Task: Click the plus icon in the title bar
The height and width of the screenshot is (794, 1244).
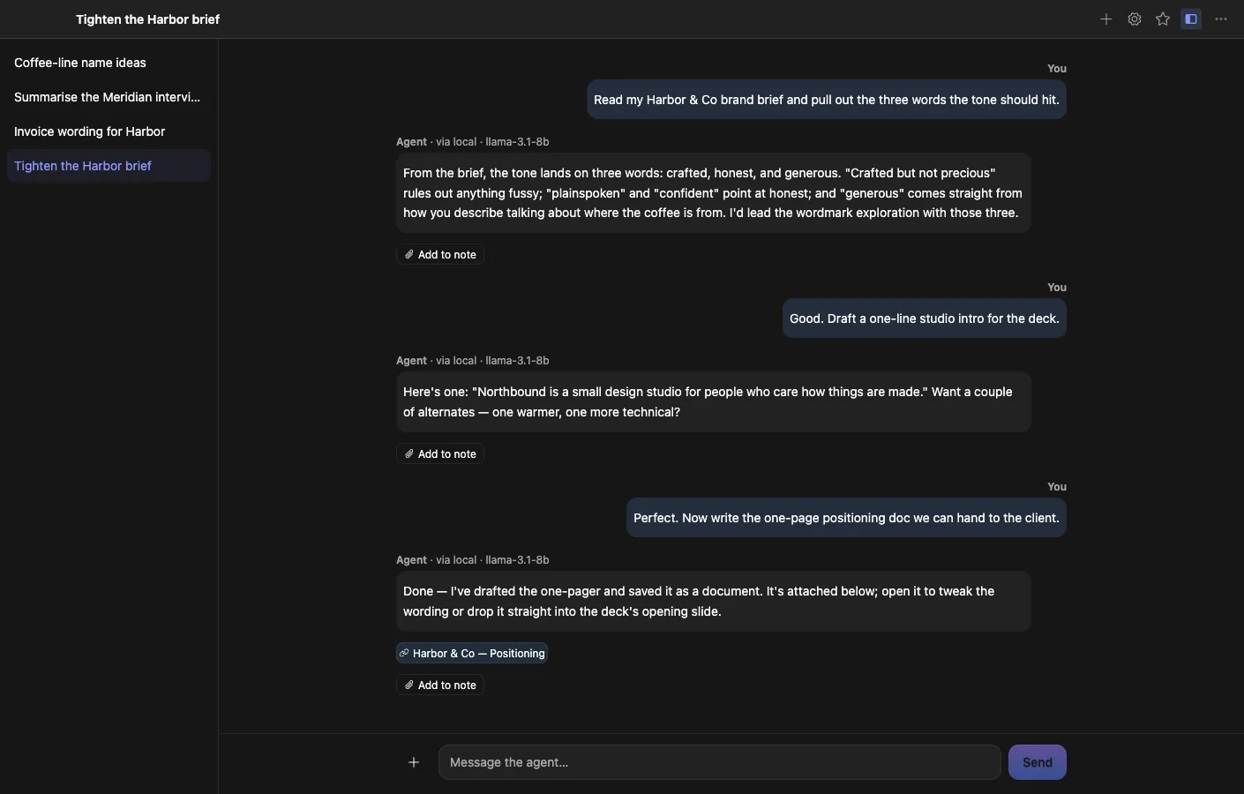Action: click(x=1106, y=19)
